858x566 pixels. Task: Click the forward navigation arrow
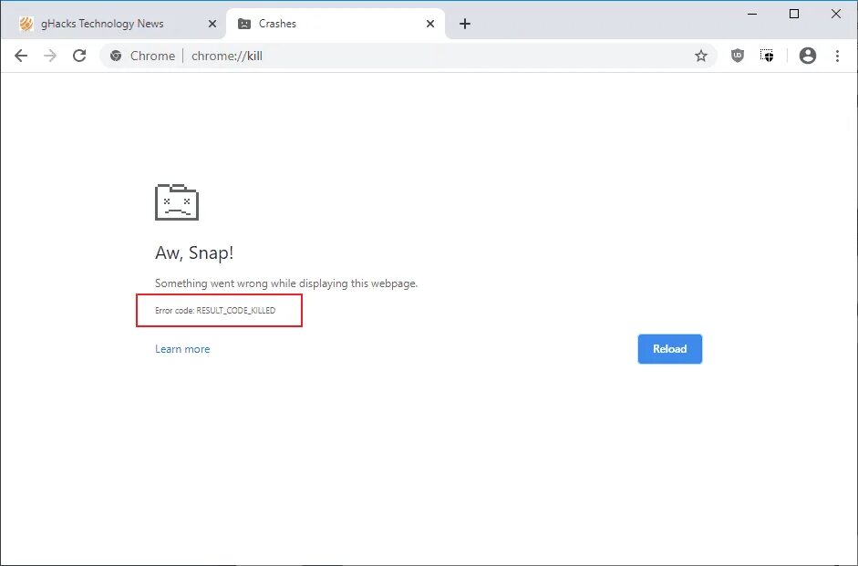pos(50,56)
